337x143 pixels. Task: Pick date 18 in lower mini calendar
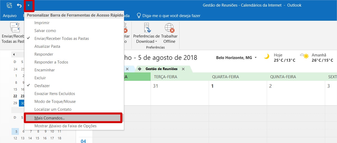[59, 138]
